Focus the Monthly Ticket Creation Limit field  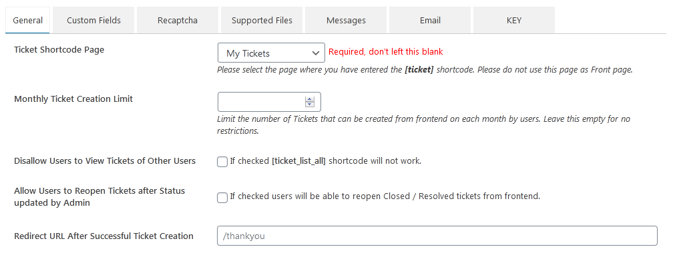pyautogui.click(x=269, y=102)
